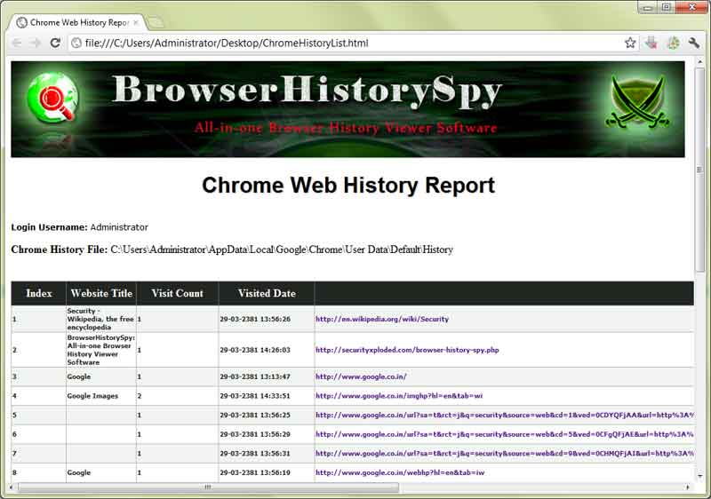Open a new tab with the new tab button

point(156,22)
